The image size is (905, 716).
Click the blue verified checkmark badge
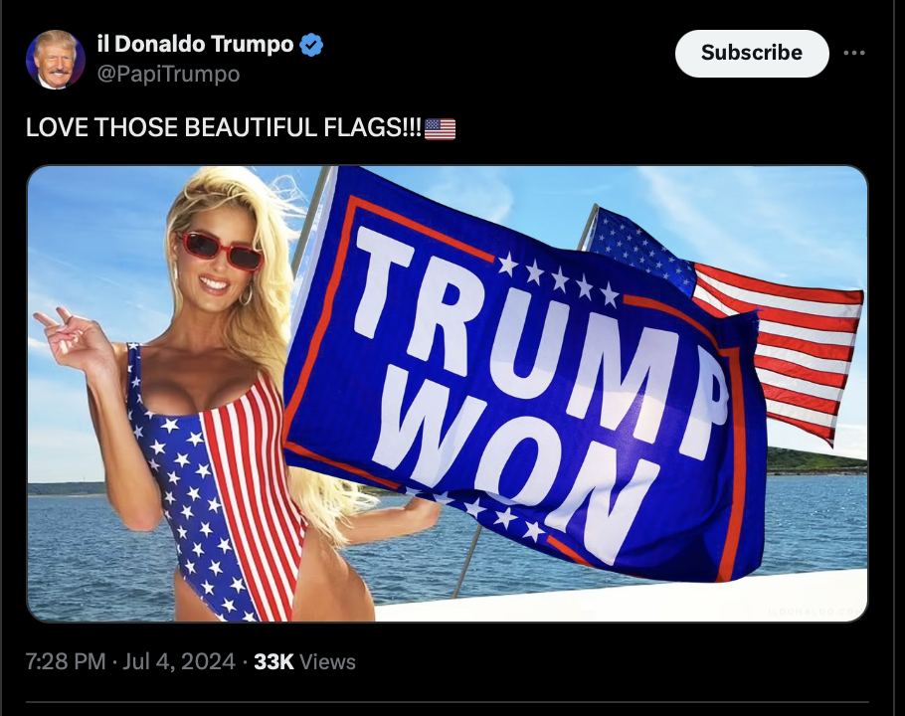tap(311, 45)
